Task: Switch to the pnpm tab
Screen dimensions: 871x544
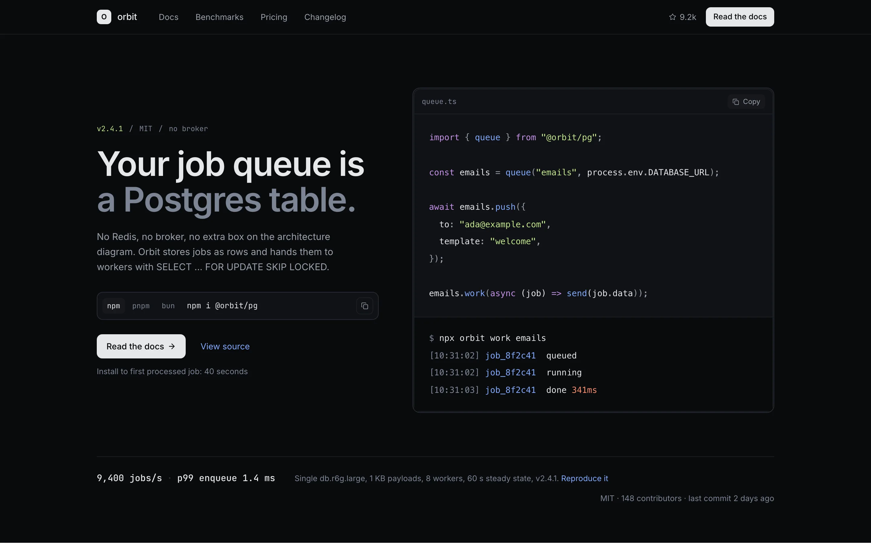Action: pos(141,306)
